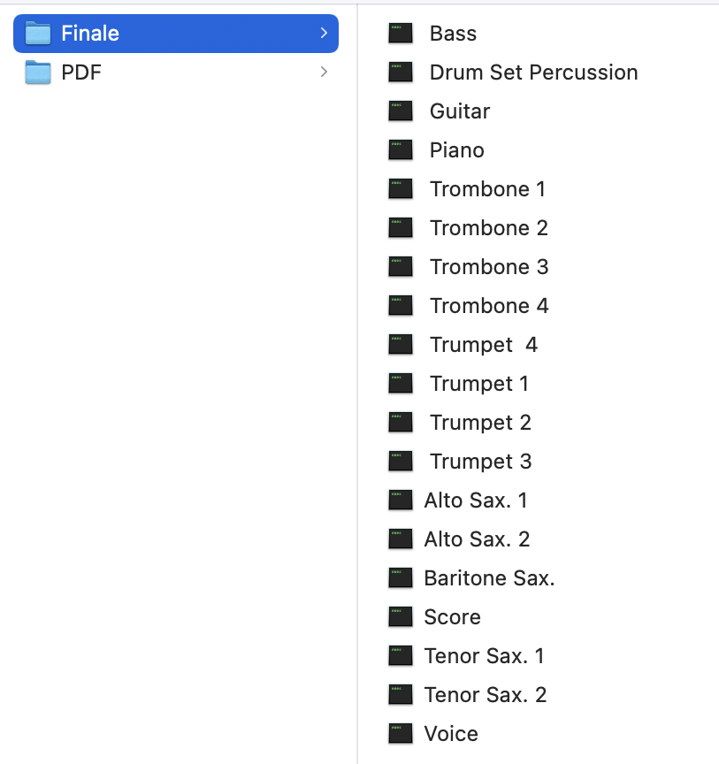Click the Trombone 3 file icon

401,267
